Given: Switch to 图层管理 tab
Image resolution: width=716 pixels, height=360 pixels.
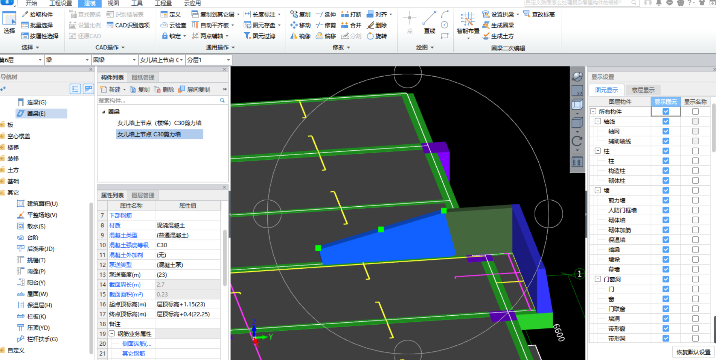Looking at the screenshot, I should click(x=143, y=195).
